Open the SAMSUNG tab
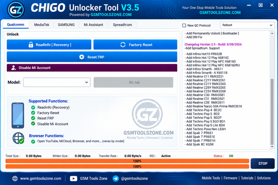 click(x=66, y=25)
